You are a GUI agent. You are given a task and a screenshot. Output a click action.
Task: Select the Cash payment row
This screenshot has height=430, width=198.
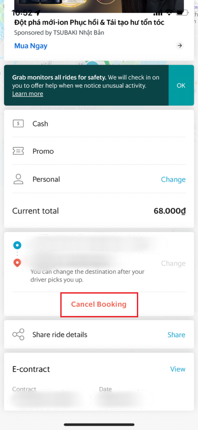99,124
